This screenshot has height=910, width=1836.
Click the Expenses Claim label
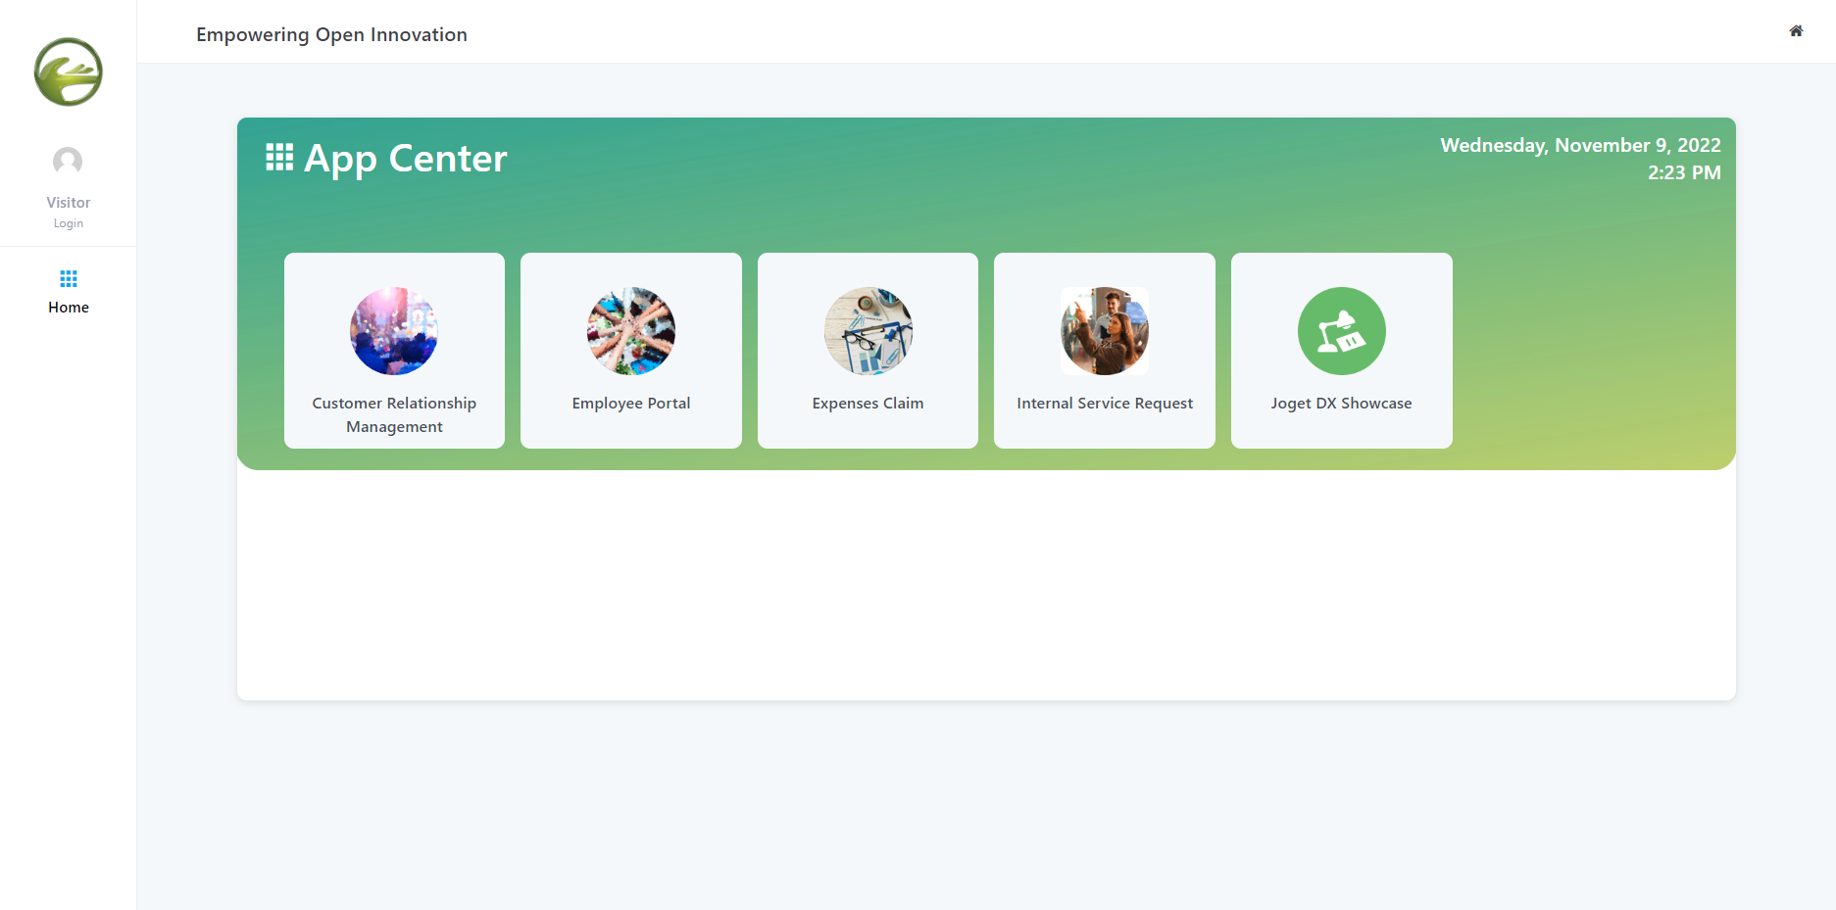click(x=868, y=404)
